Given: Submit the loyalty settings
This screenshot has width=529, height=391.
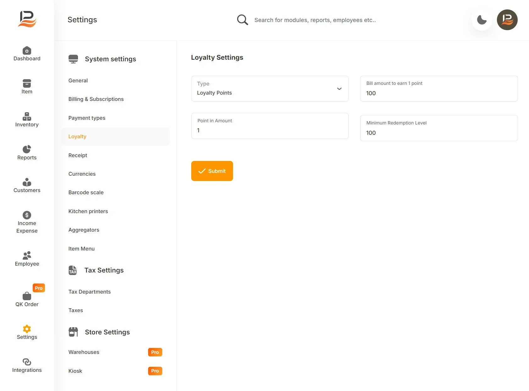Looking at the screenshot, I should pyautogui.click(x=212, y=171).
